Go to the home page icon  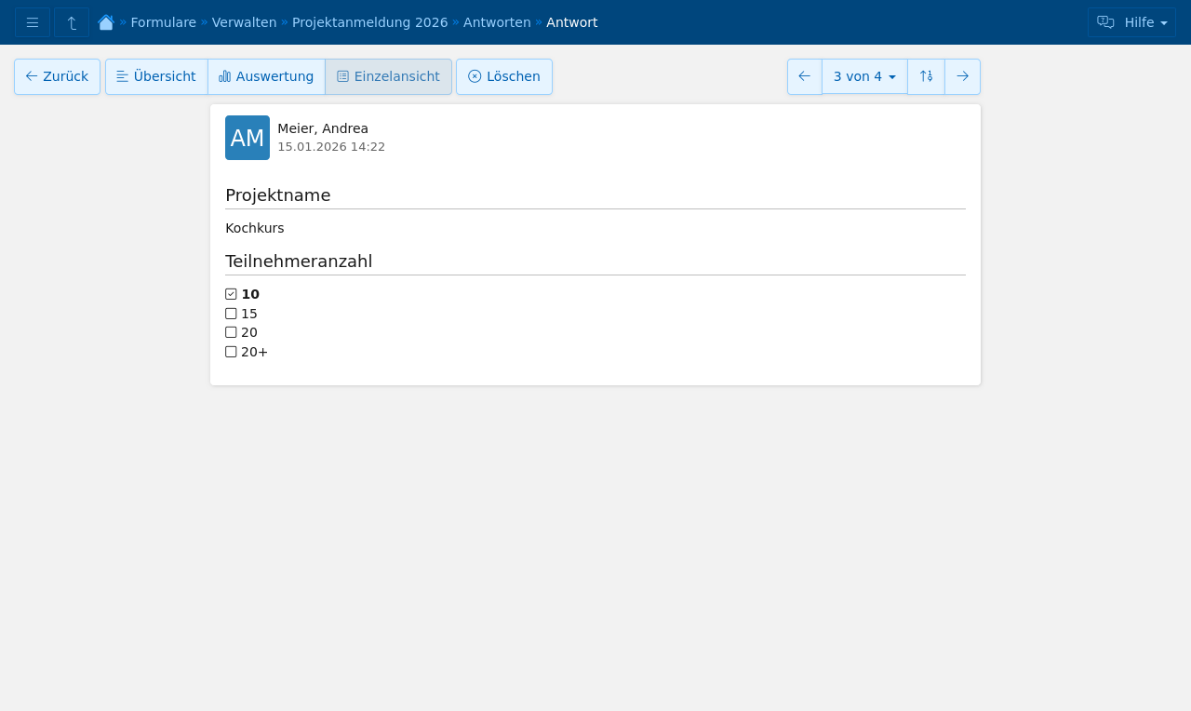pos(106,22)
